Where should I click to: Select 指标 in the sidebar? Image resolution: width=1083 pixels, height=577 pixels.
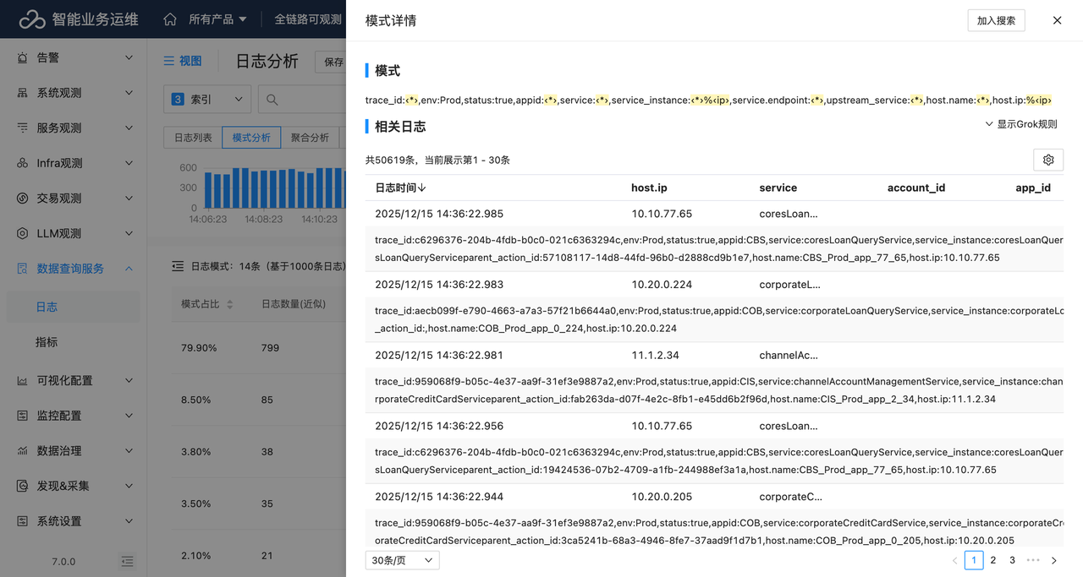47,342
